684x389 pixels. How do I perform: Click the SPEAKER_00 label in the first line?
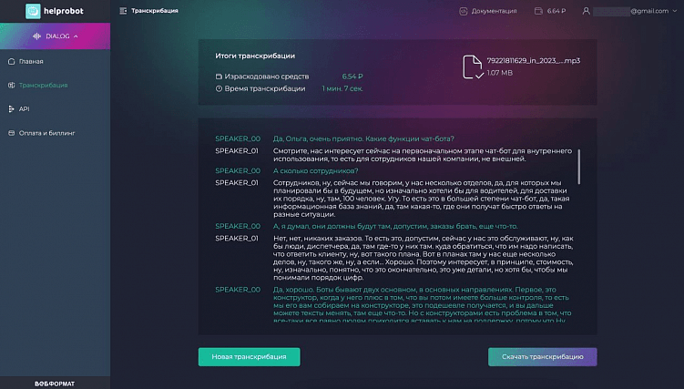[x=238, y=138]
